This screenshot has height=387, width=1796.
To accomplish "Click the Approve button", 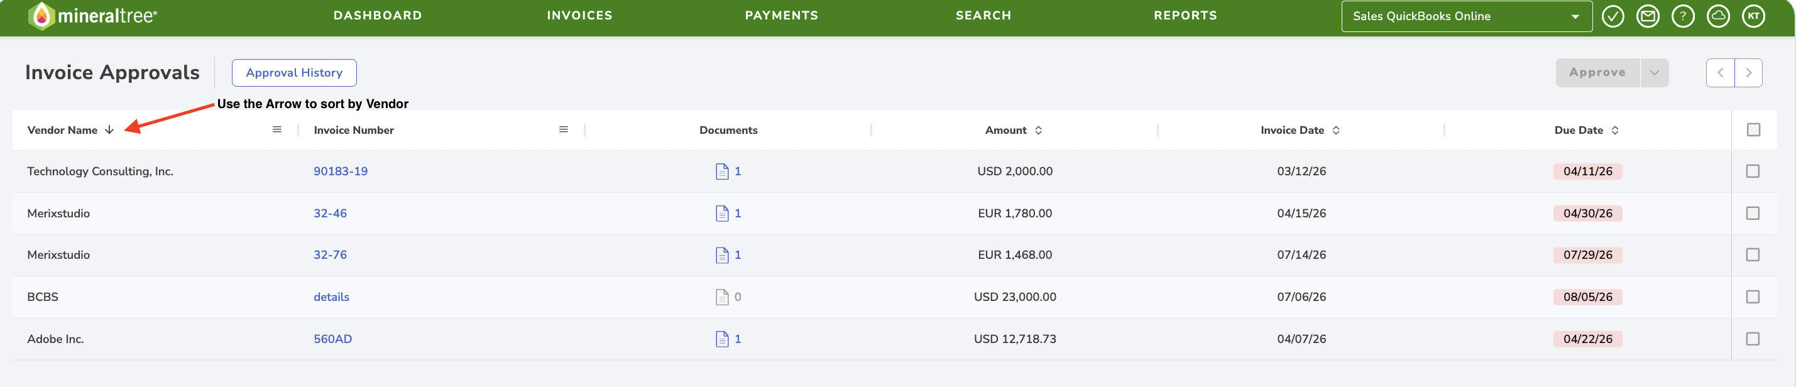I will [1597, 72].
